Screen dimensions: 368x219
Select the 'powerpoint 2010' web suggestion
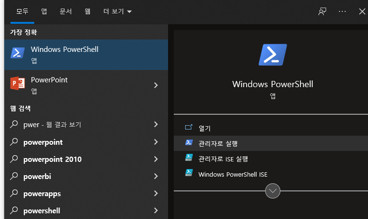click(x=86, y=159)
